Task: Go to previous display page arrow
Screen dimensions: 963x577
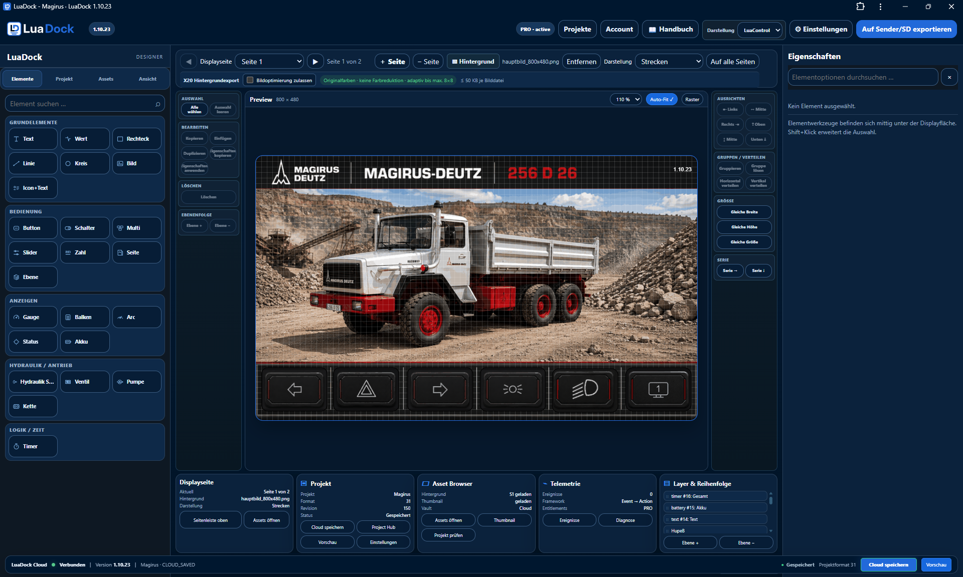Action: [x=189, y=62]
